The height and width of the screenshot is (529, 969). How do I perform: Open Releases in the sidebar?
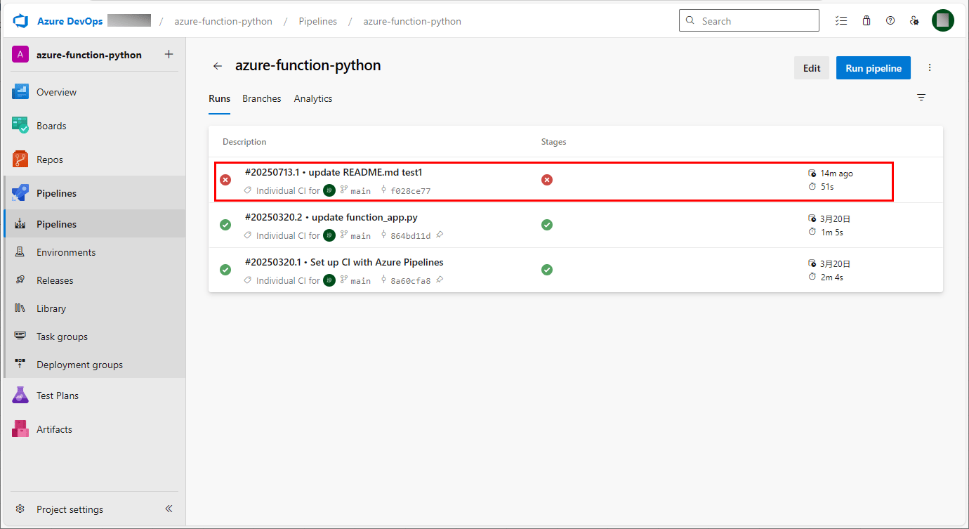point(93,280)
